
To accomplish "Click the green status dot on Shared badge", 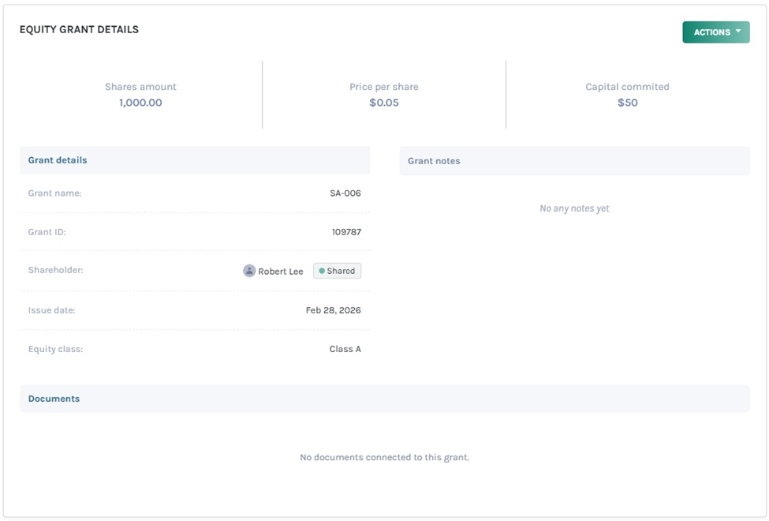I will (x=323, y=271).
